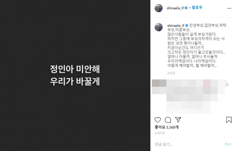Save post with the bookmark icon
Screen dimensions: 234x151
(229, 120)
